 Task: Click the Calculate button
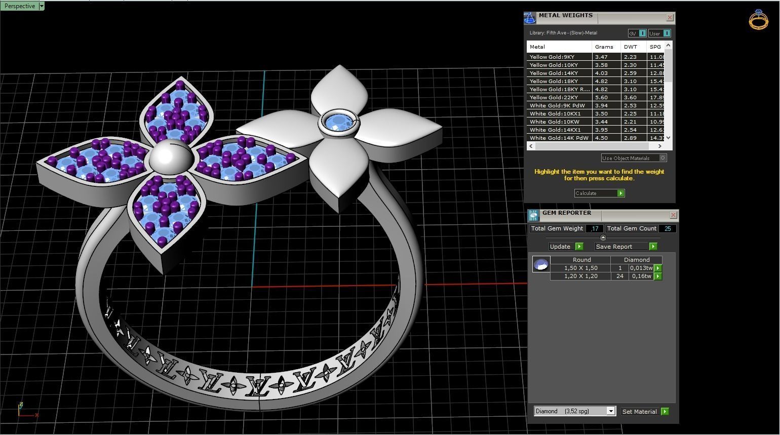click(599, 193)
